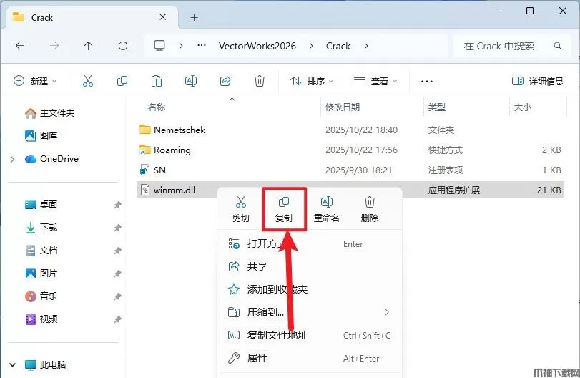This screenshot has width=580, height=378.
Task: Select 复制文件地址 in context menu
Action: pos(310,335)
